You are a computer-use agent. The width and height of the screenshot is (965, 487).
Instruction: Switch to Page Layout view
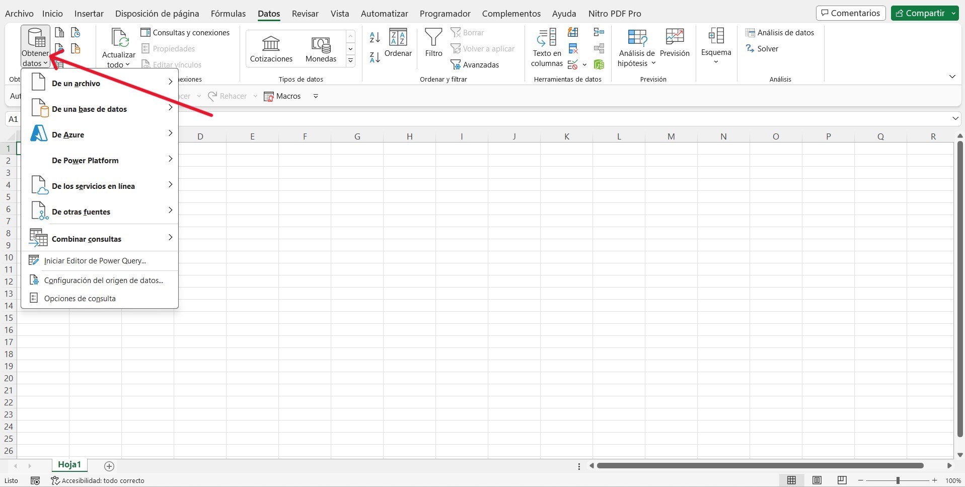(x=817, y=480)
